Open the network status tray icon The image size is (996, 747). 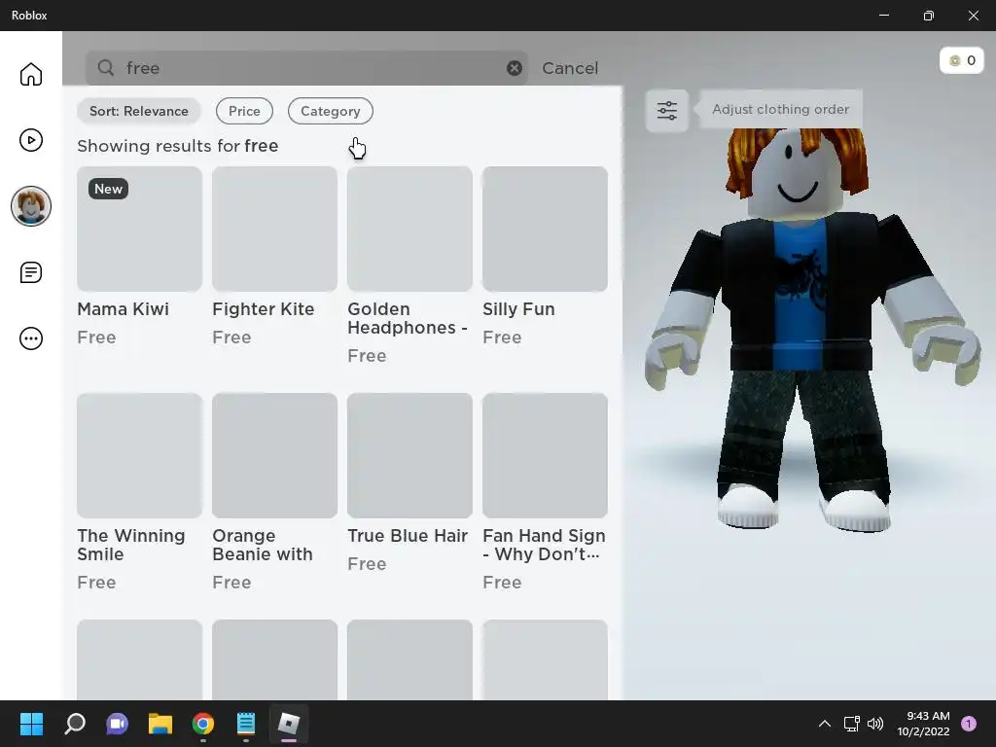coord(851,724)
